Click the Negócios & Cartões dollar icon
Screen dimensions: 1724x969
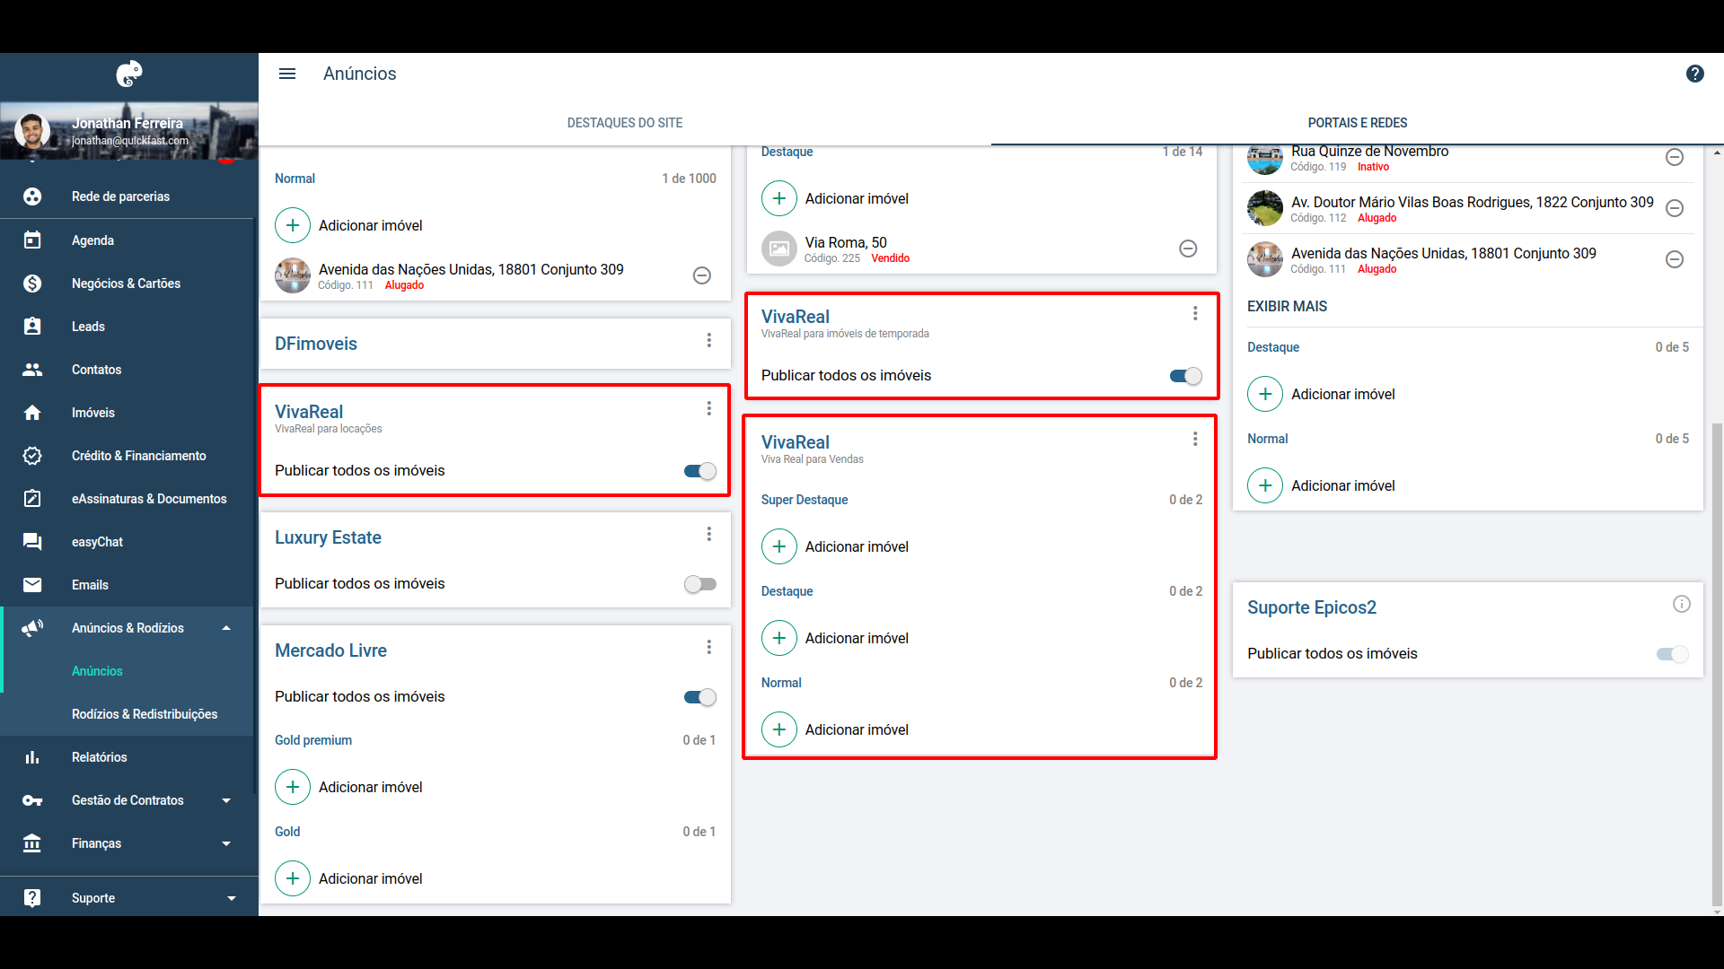click(32, 284)
